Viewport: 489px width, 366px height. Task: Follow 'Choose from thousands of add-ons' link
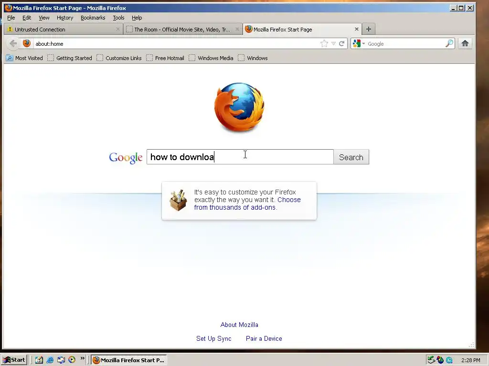(x=247, y=203)
